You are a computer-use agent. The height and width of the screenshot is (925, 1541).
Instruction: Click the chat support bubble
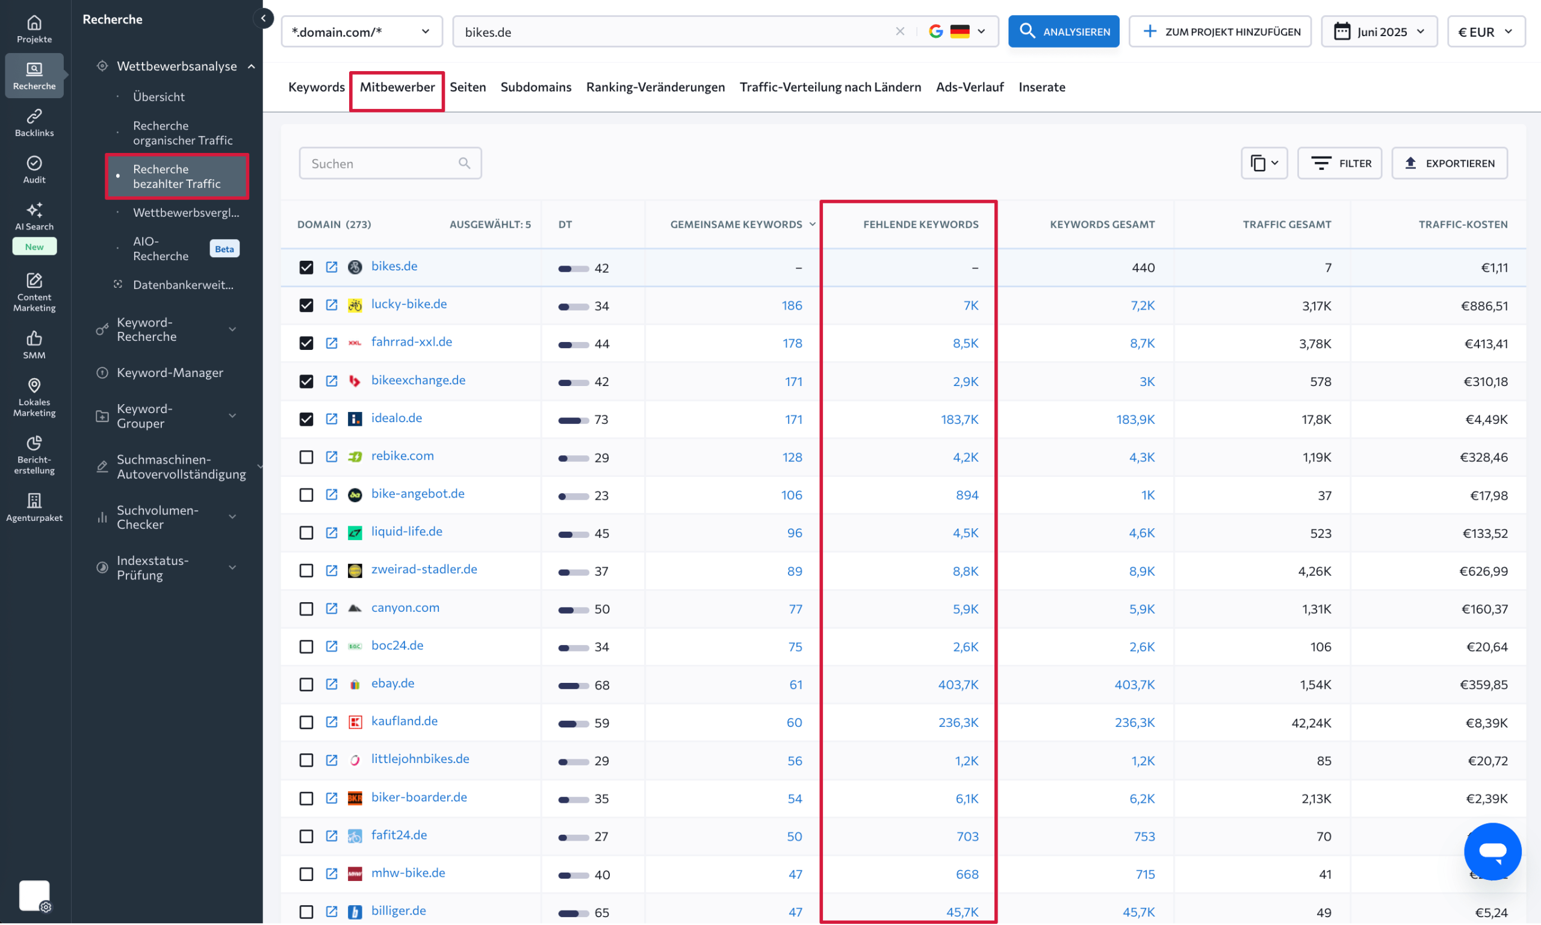click(x=1492, y=851)
